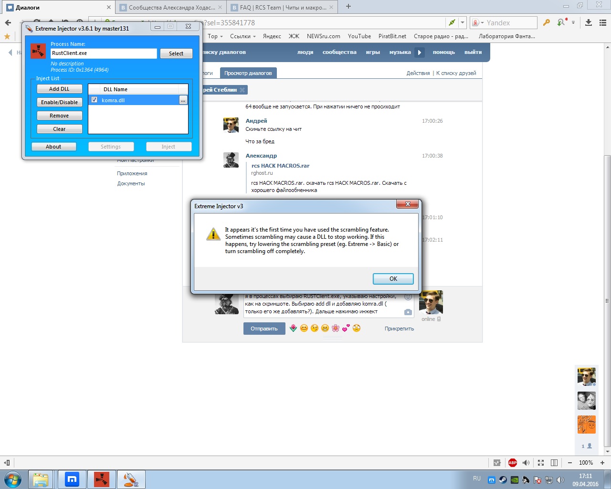
Task: Open the ellipsis options for komra.dll
Action: pos(183,100)
